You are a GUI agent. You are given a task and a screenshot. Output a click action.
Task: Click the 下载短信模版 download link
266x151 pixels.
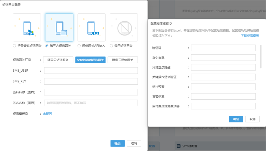[250, 36]
